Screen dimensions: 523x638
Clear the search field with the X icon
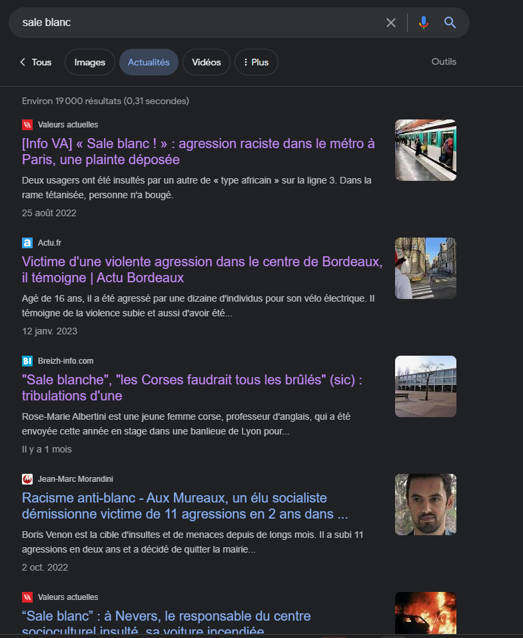coord(390,23)
